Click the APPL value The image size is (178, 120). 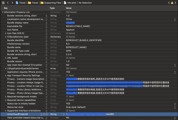coord(69,51)
